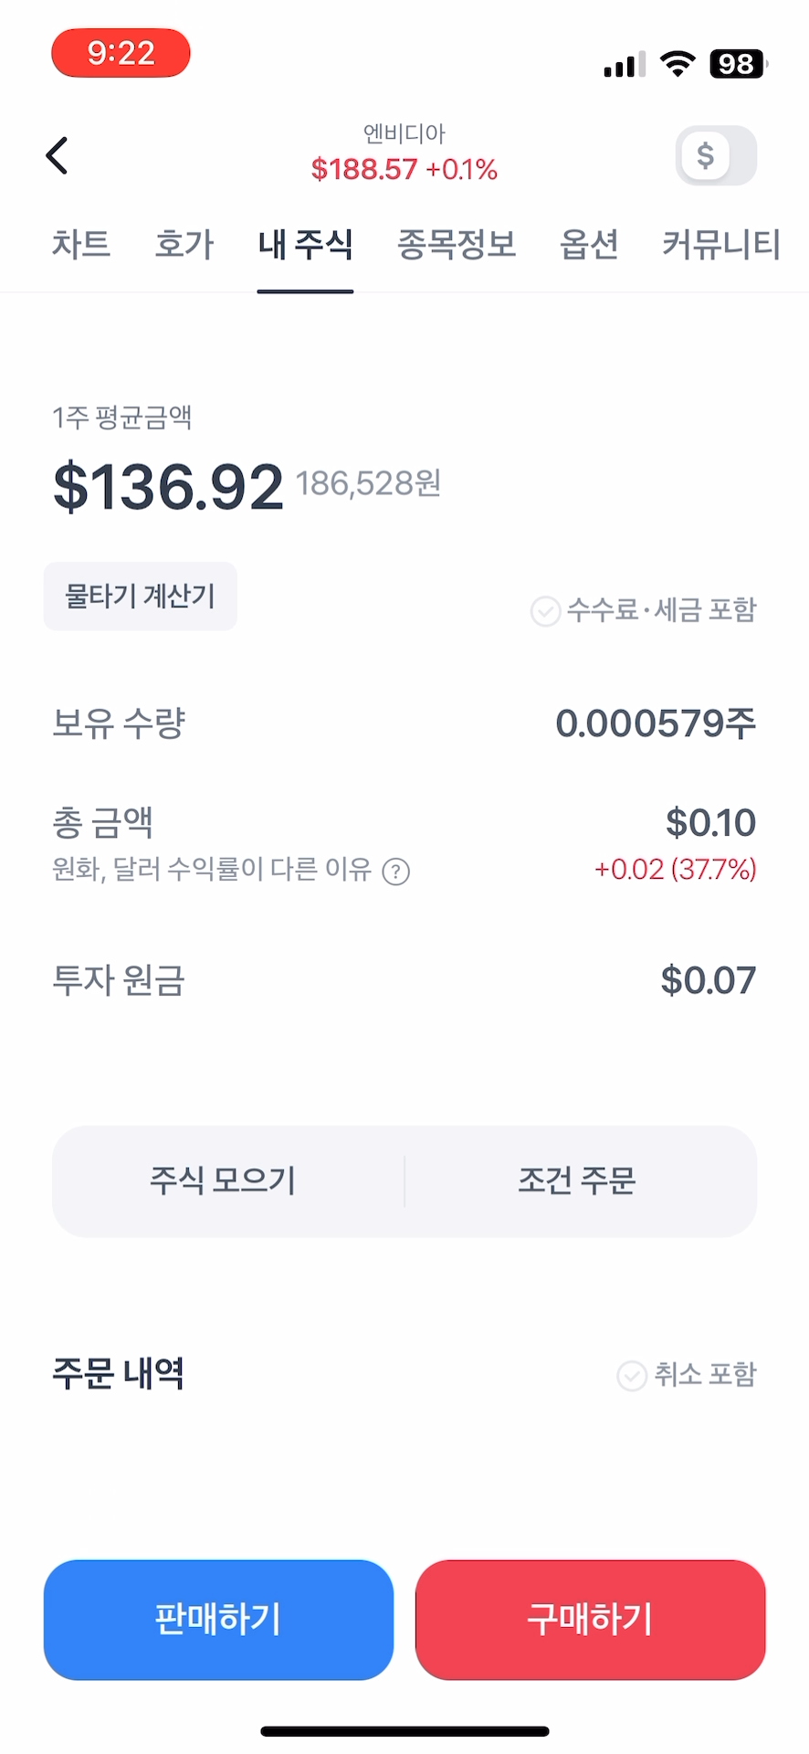Switch to the 차트 tab
The width and height of the screenshot is (809, 1754).
click(81, 245)
